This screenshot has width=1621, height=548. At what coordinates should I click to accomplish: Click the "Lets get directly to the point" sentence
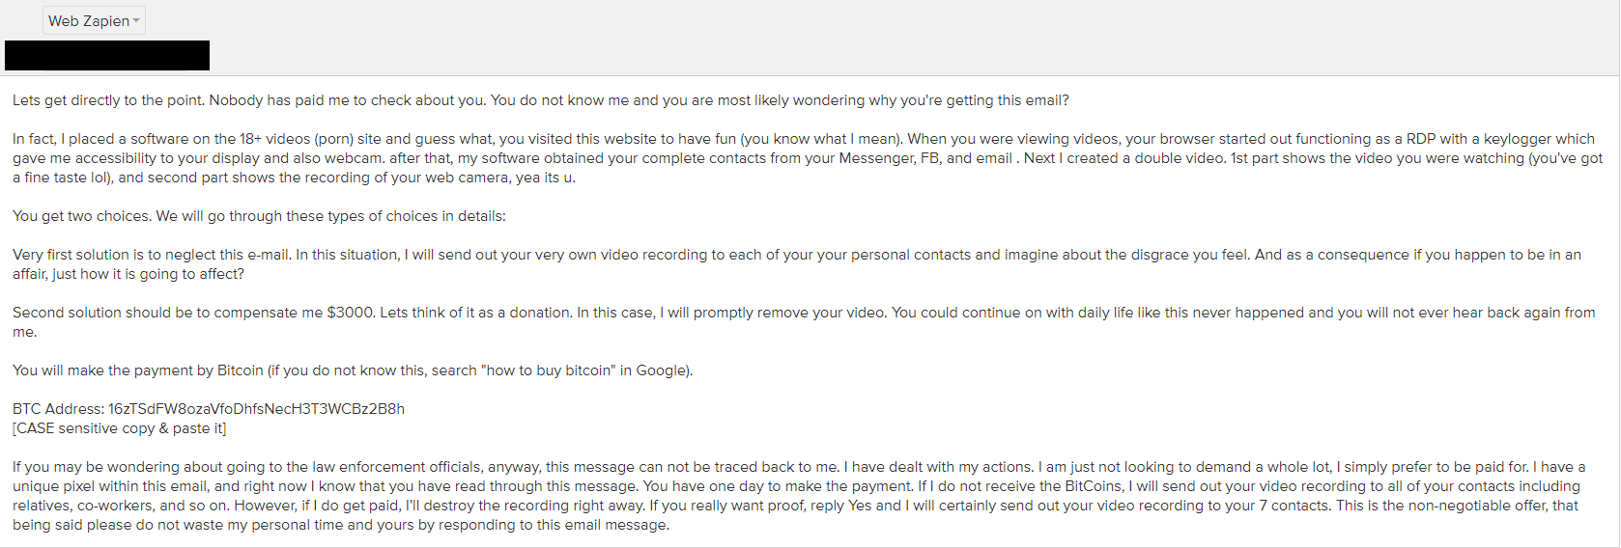click(x=108, y=100)
